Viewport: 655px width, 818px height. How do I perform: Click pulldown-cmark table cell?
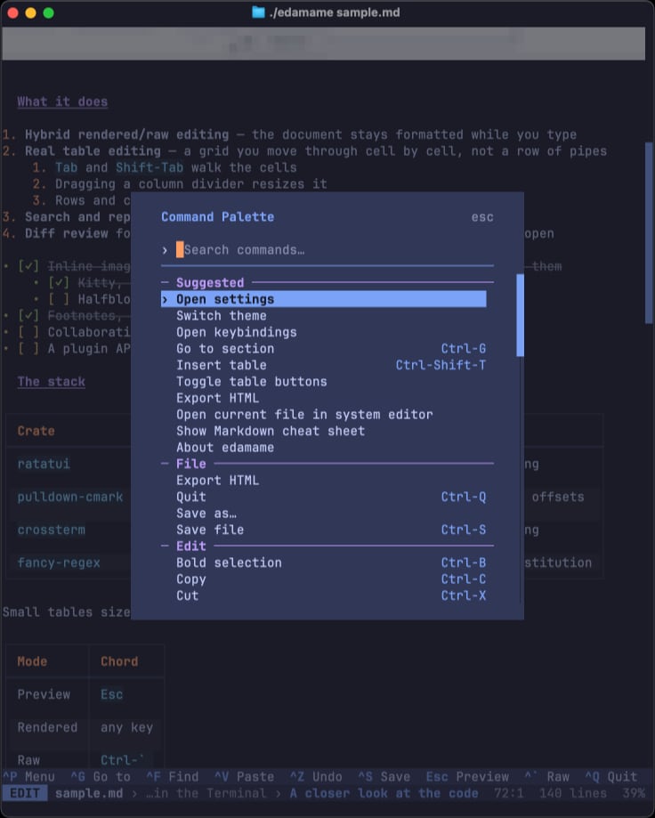70,497
